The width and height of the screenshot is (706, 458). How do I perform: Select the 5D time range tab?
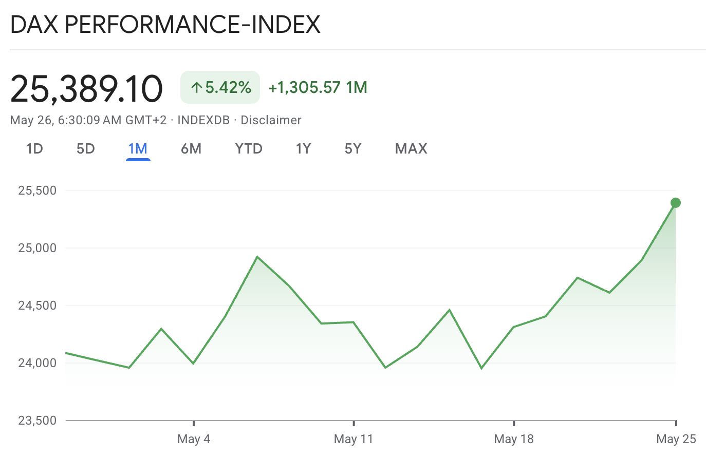coord(86,149)
